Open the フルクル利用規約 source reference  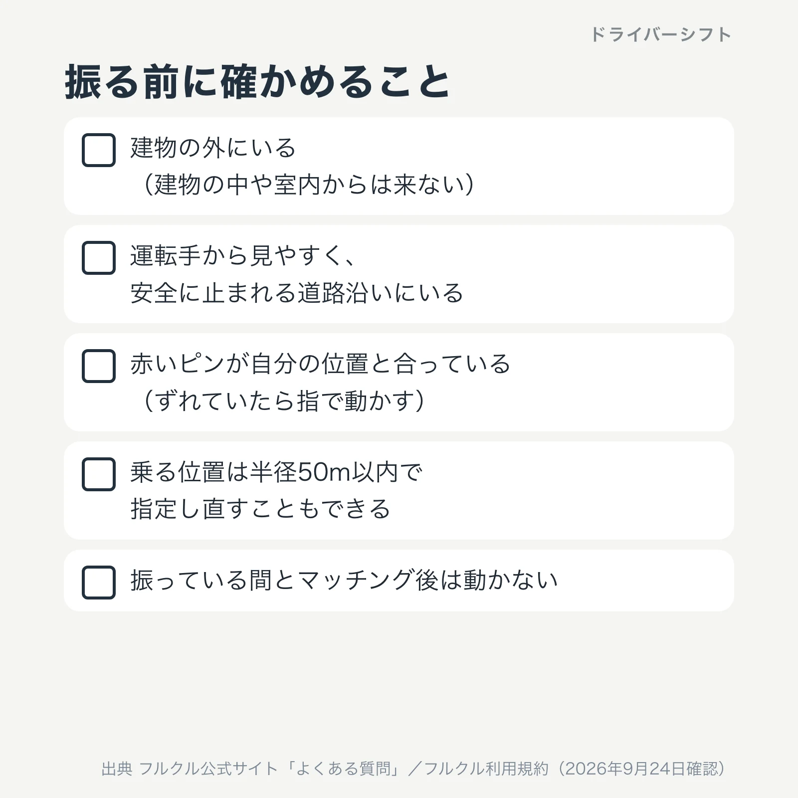(486, 769)
